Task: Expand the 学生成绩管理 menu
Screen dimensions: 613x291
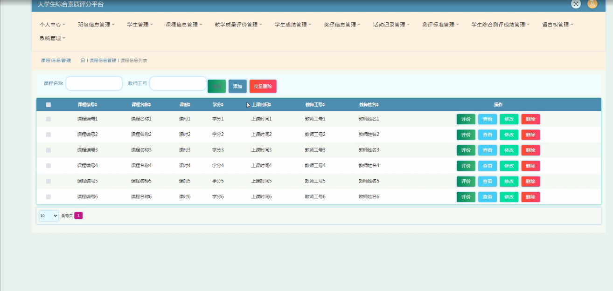Action: click(x=293, y=25)
